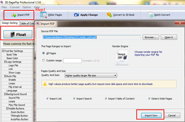Click the Choose render engine link text
This screenshot has width=185, height=122.
(x=148, y=53)
